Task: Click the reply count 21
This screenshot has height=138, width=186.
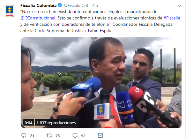Action: (x=32, y=136)
